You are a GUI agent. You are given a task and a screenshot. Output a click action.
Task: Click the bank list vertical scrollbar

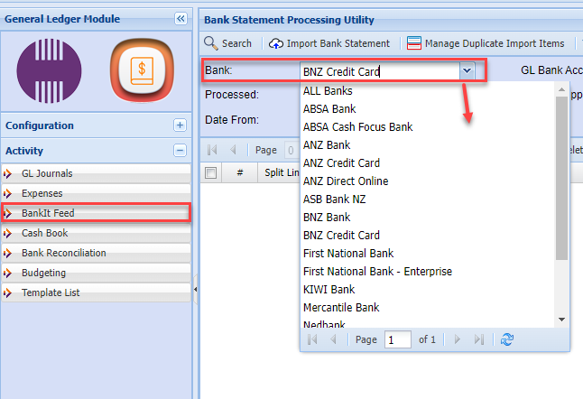(x=561, y=172)
